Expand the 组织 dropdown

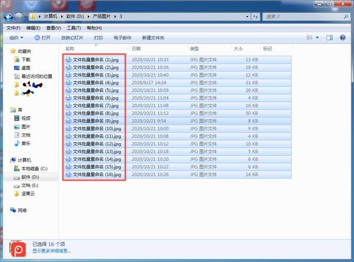point(17,38)
